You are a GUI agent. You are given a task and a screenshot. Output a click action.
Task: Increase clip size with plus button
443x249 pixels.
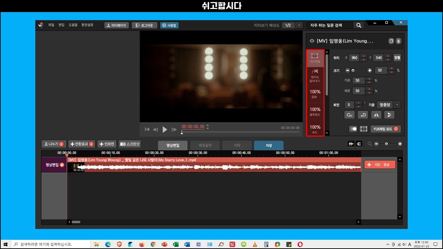pyautogui.click(x=370, y=70)
